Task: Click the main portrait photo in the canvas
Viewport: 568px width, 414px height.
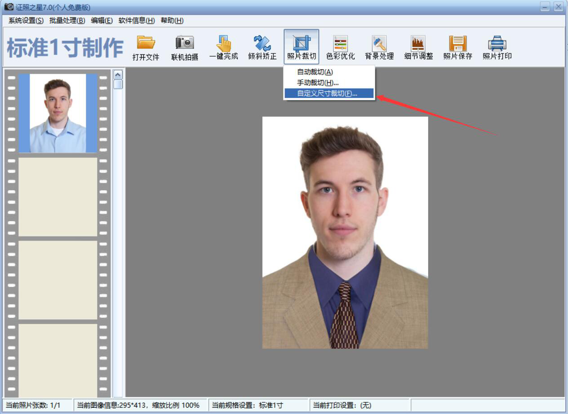Action: pyautogui.click(x=345, y=232)
